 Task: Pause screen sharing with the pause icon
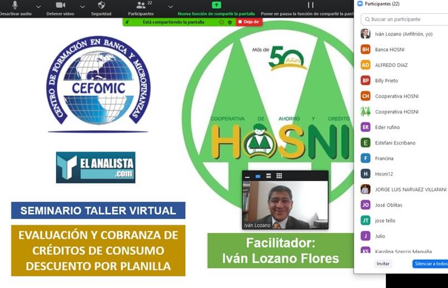pyautogui.click(x=311, y=5)
